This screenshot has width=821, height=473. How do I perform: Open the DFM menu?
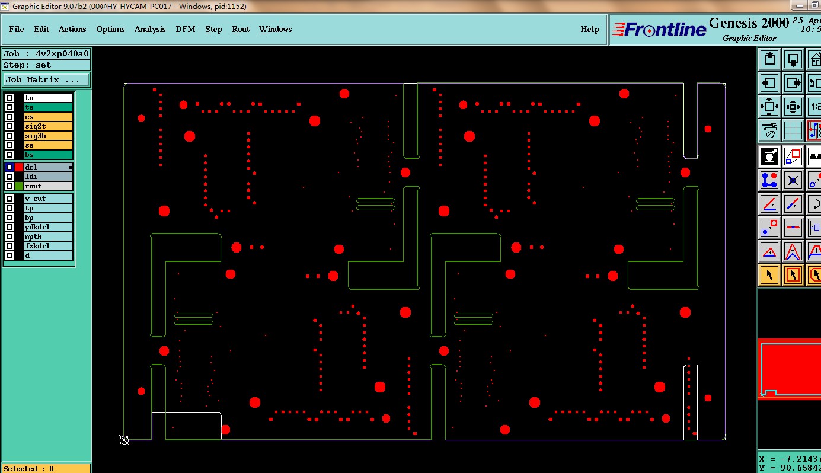186,29
